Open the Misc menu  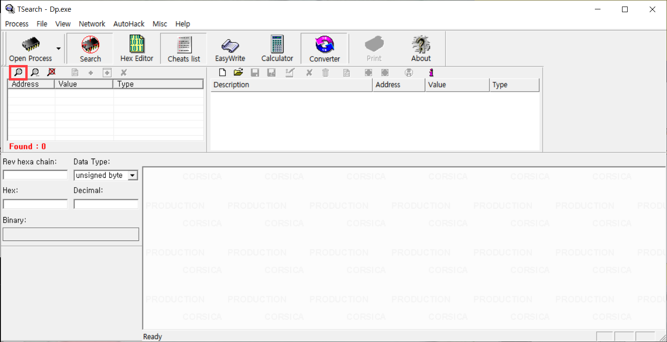[x=160, y=24]
